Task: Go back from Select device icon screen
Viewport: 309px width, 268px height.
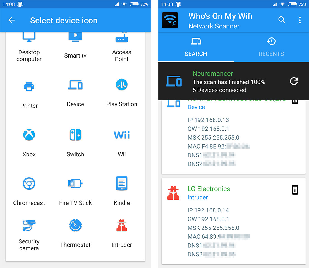Action: click(12, 20)
